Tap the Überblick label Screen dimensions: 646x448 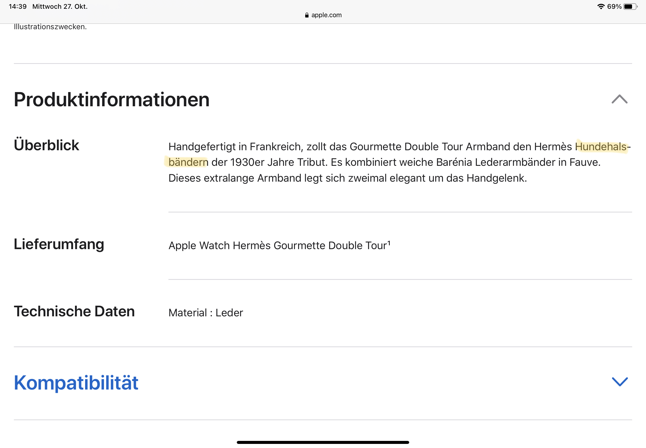point(47,145)
